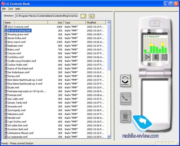
Task: Click file icon of Funicula.mmf
Action: 6,95
